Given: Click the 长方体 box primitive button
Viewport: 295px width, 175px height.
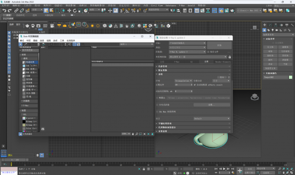Looking at the screenshot, I should 270,47.
